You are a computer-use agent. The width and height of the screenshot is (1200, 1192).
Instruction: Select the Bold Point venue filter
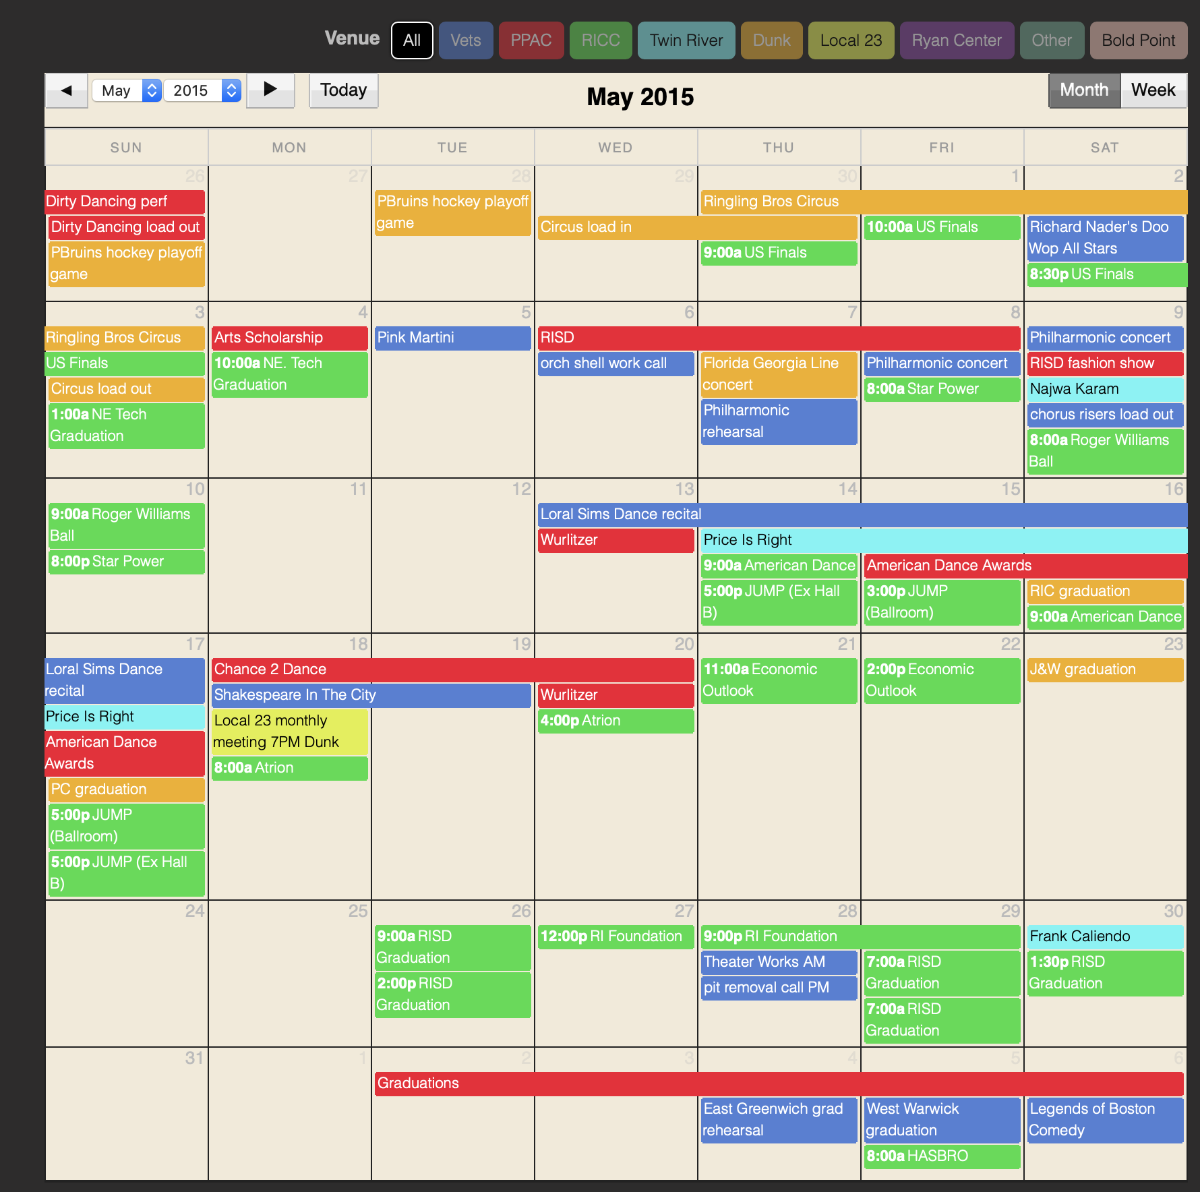1138,40
